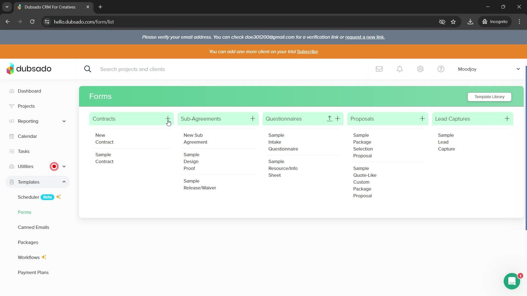Open the help question mark icon
This screenshot has width=527, height=296.
[x=441, y=69]
